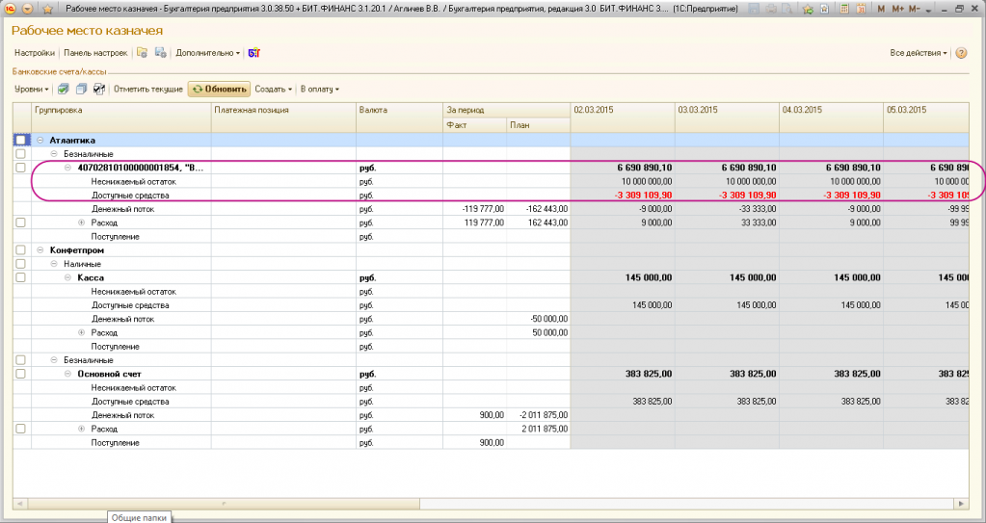This screenshot has height=523, width=986.
Task: Open the calendar icon in title bar
Action: pos(862,9)
